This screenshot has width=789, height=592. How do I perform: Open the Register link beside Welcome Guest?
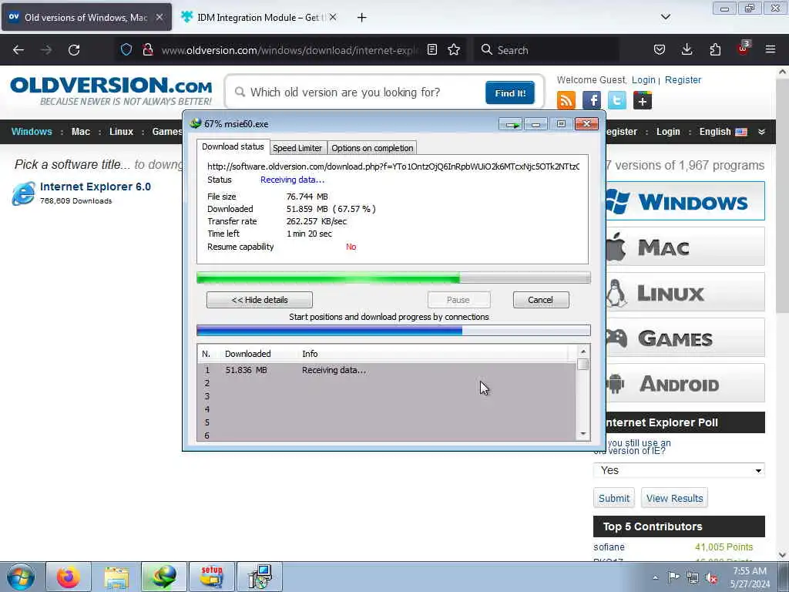[x=683, y=80]
